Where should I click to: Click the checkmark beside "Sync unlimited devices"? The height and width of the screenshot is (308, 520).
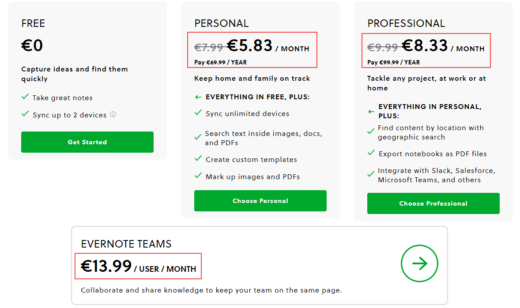[x=198, y=113]
